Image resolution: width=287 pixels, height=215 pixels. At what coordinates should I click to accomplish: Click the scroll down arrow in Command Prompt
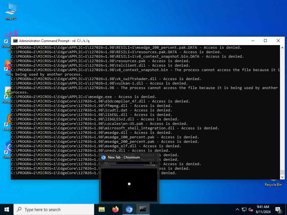click(x=282, y=177)
